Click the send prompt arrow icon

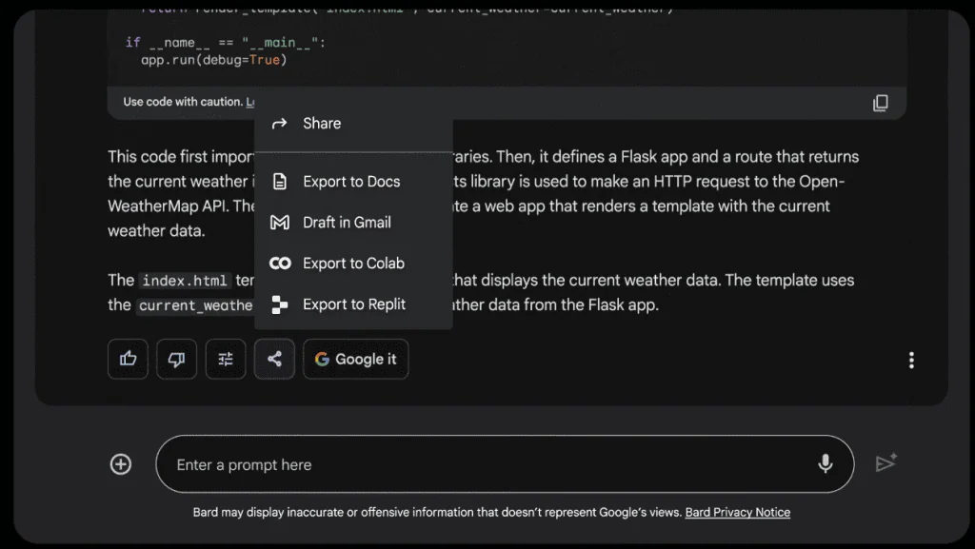pyautogui.click(x=886, y=462)
